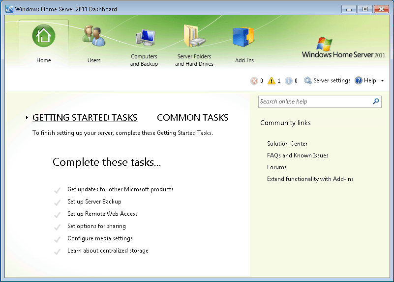394x282 pixels.
Task: Click the search magnifier icon
Action: point(376,101)
